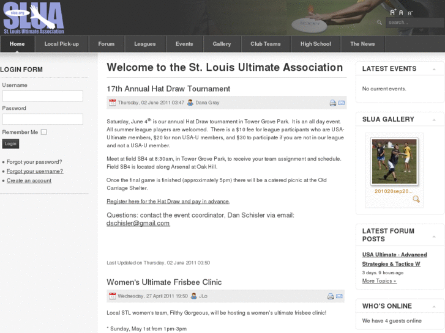Open the Local Pick-up menu item

[x=62, y=44]
